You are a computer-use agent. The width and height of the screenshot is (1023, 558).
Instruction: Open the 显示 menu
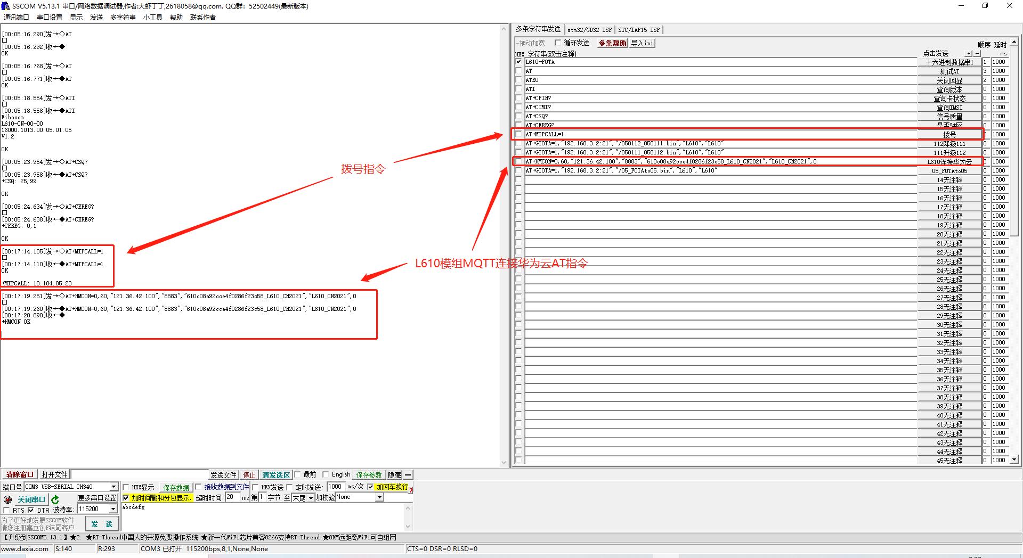pyautogui.click(x=76, y=17)
